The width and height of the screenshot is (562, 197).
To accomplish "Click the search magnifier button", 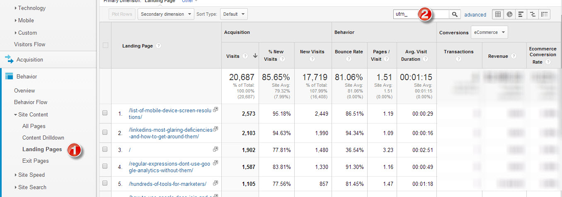I will [455, 14].
